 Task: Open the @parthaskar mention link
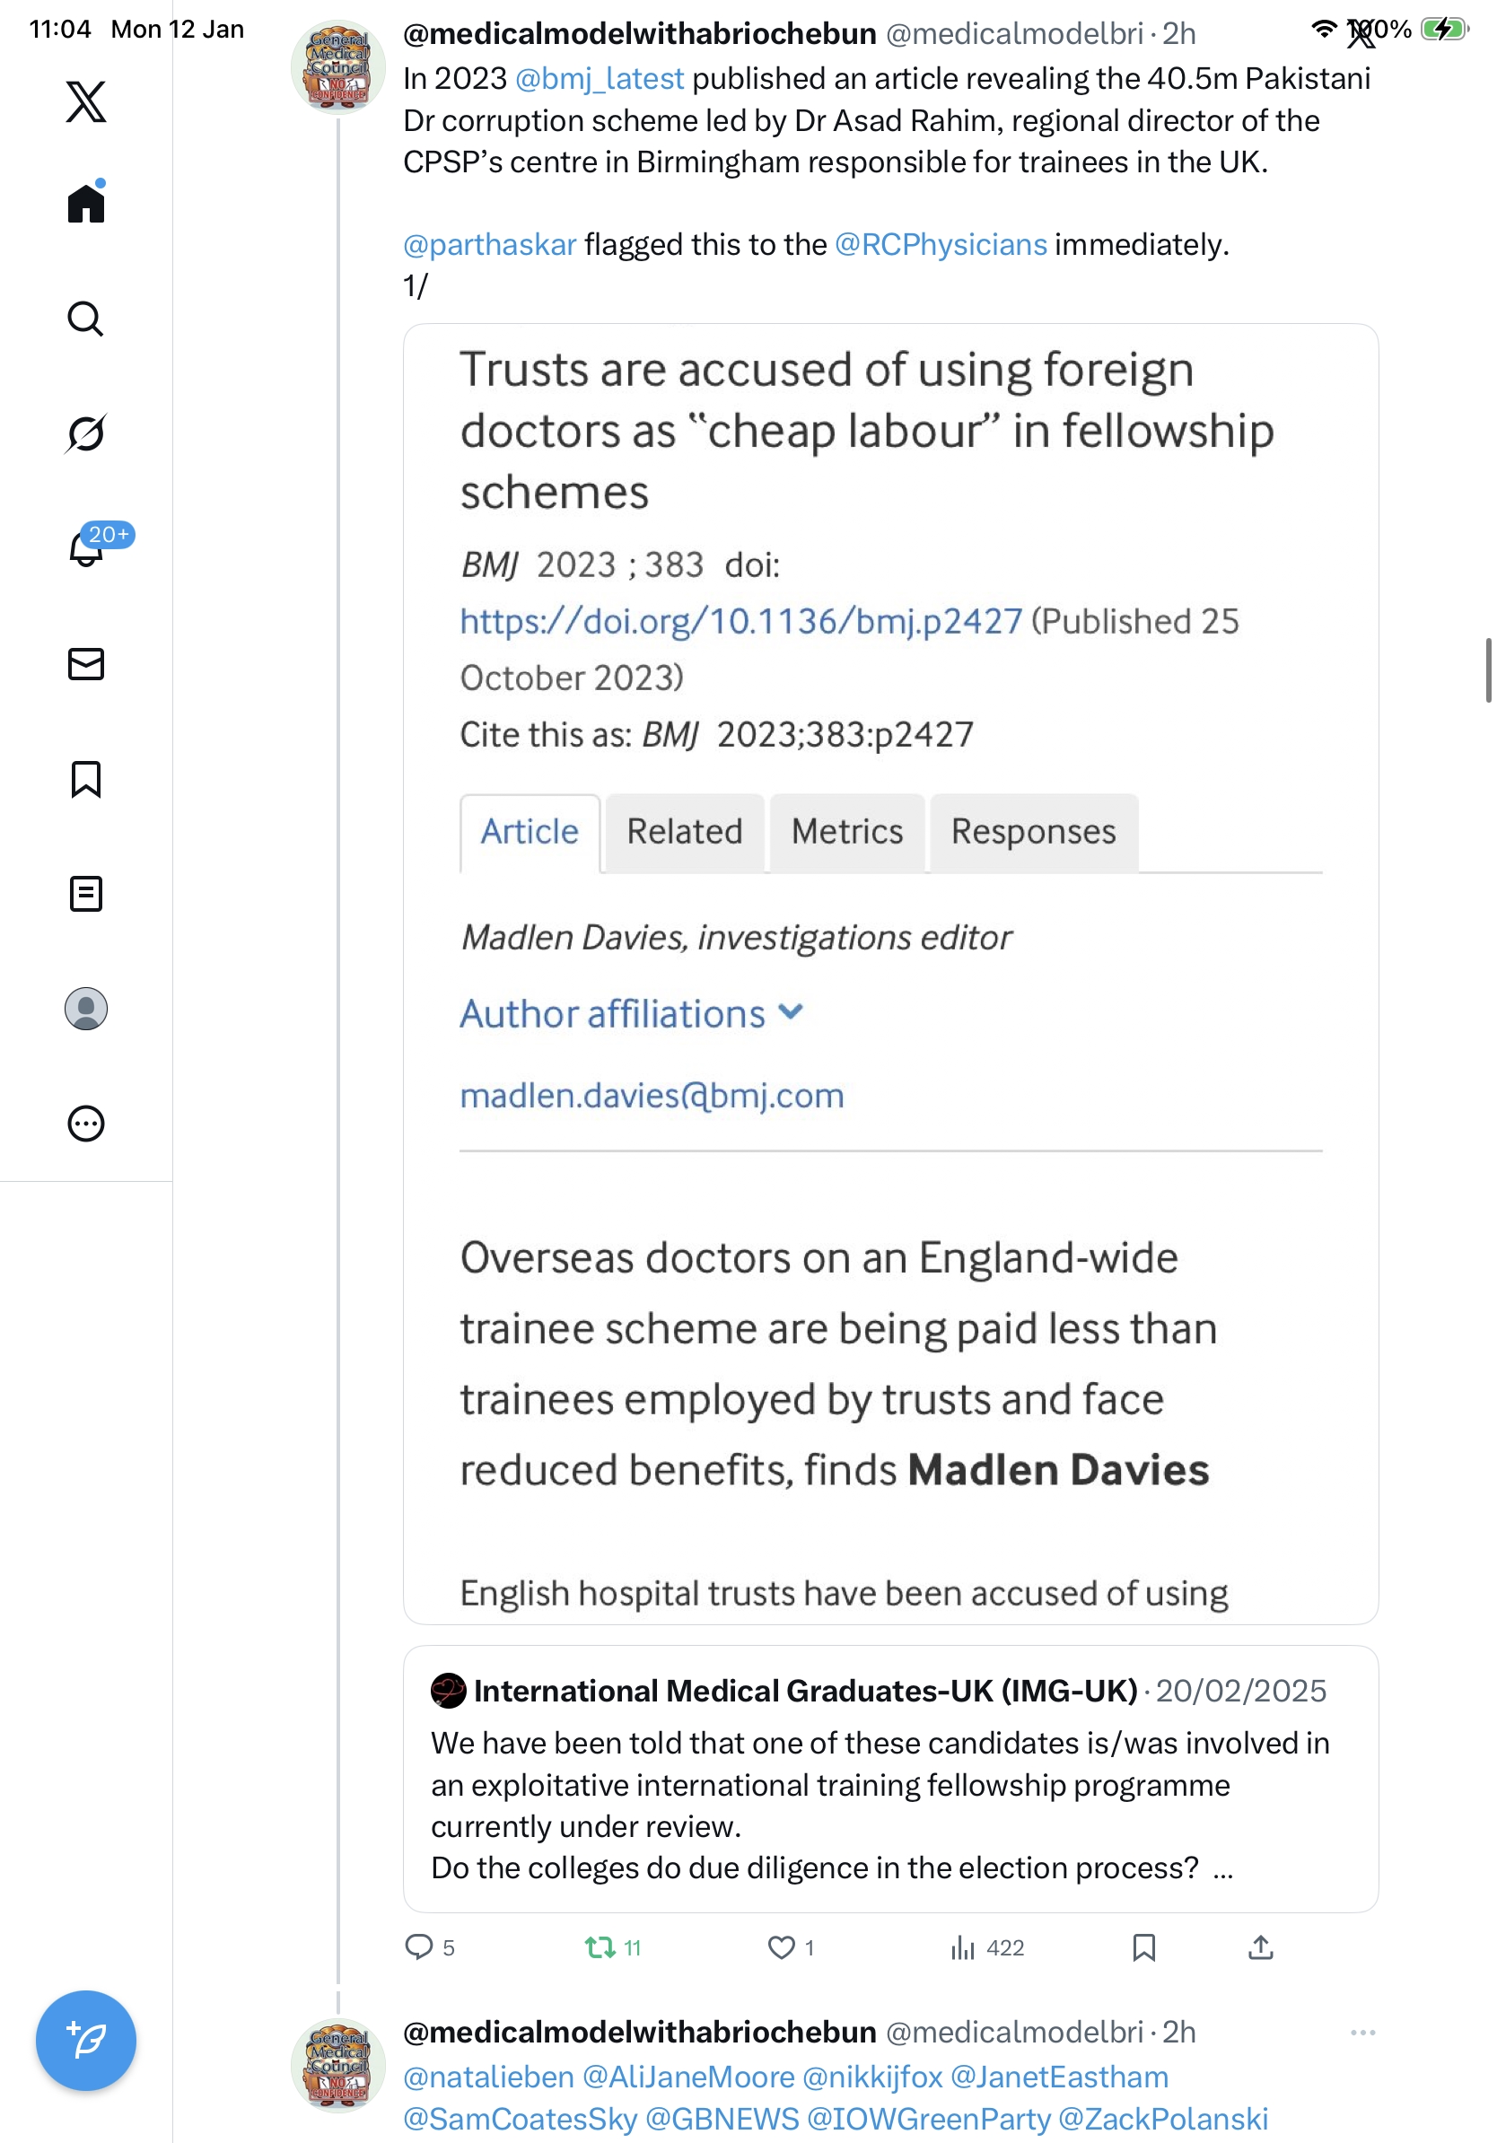click(490, 244)
